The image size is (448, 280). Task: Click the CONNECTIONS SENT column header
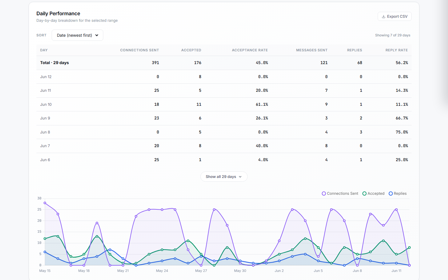coord(140,50)
